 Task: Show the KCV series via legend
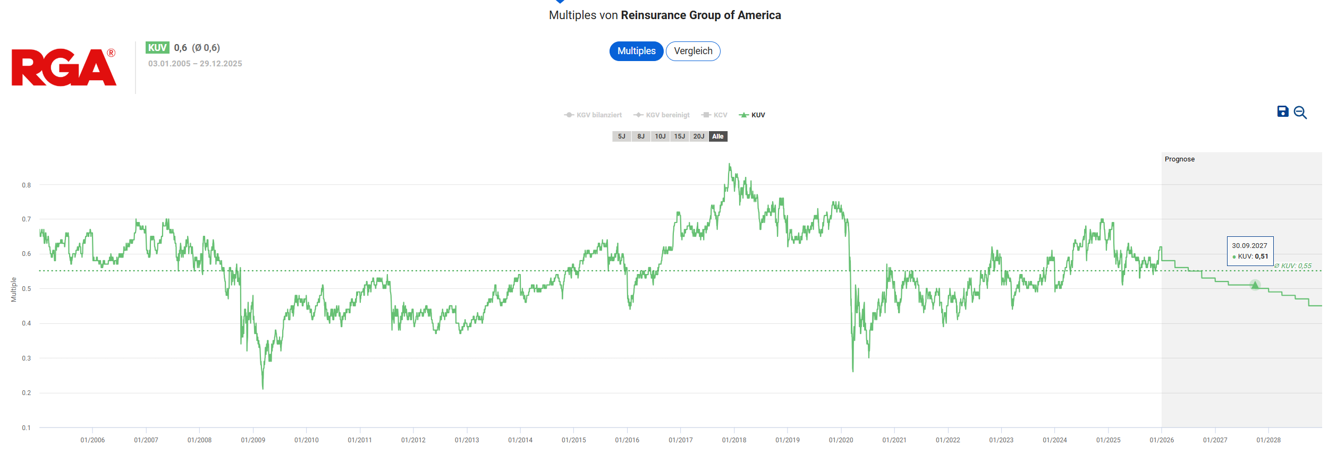pos(715,115)
